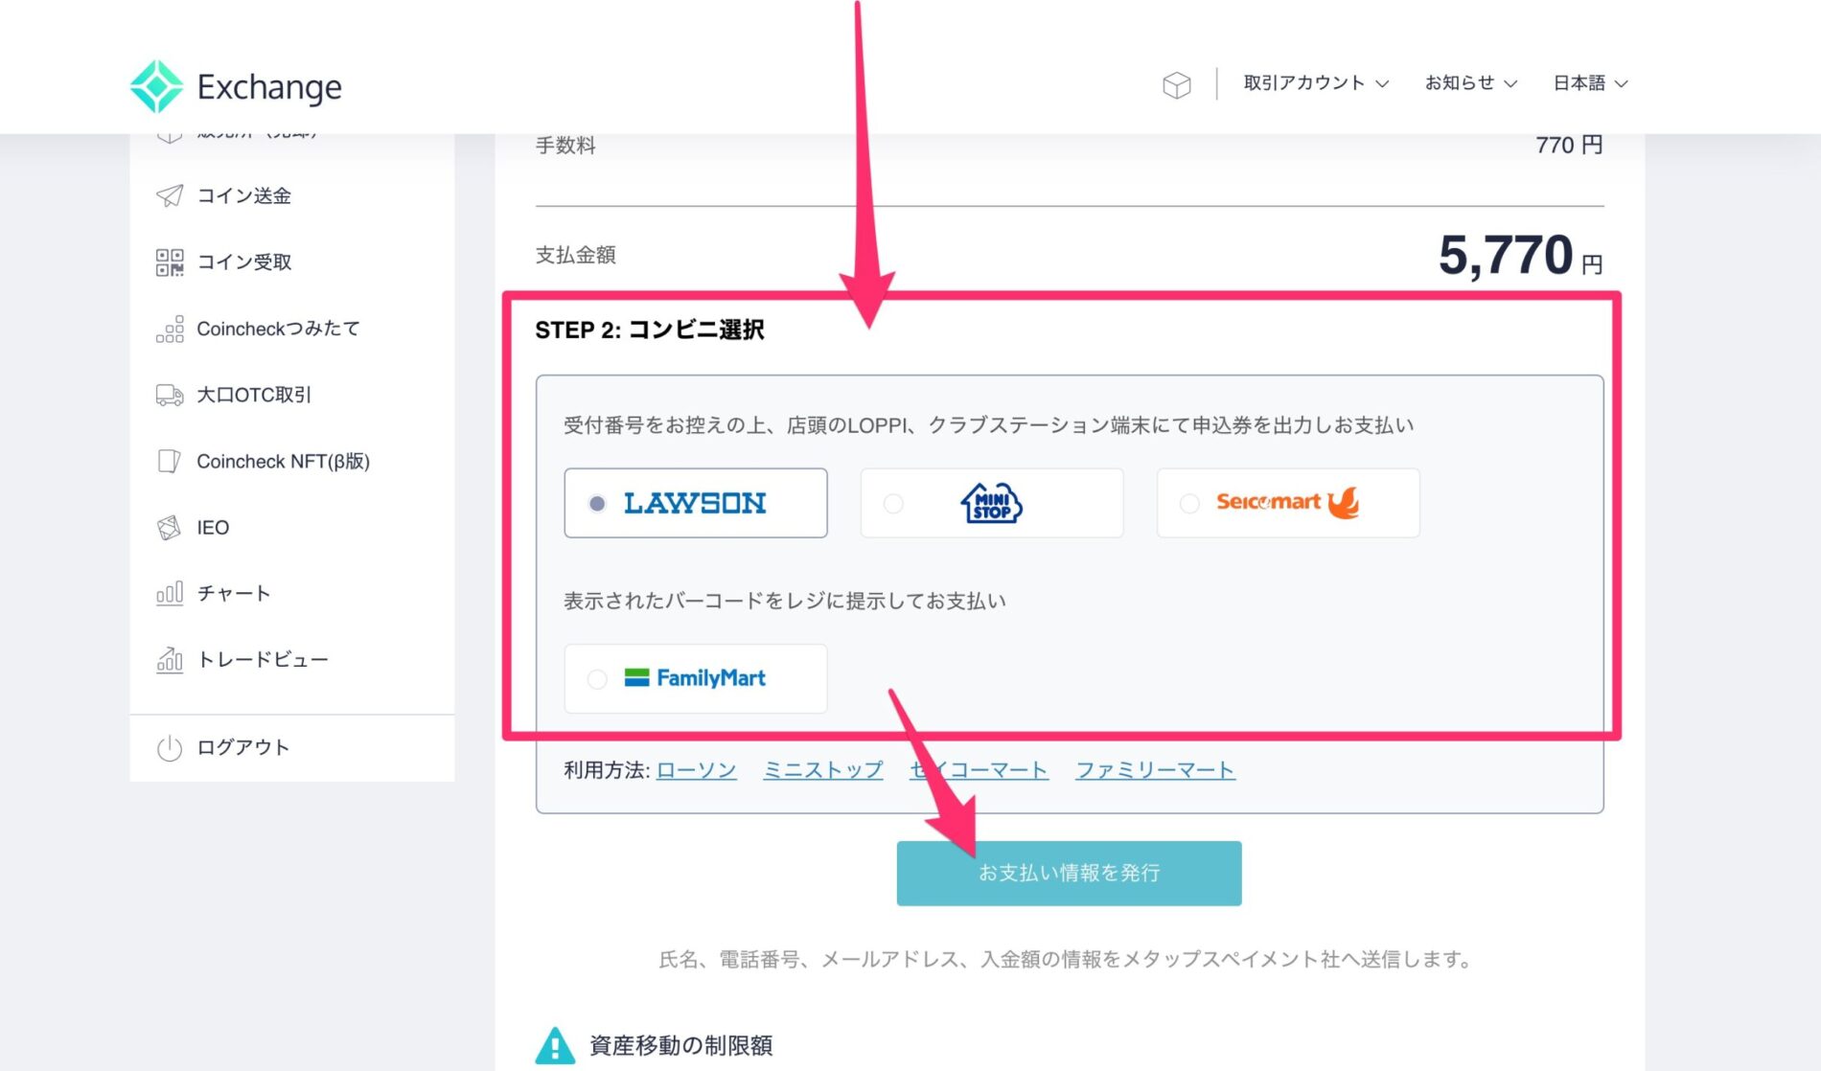Open the ファミリーマート usage link

[1155, 770]
